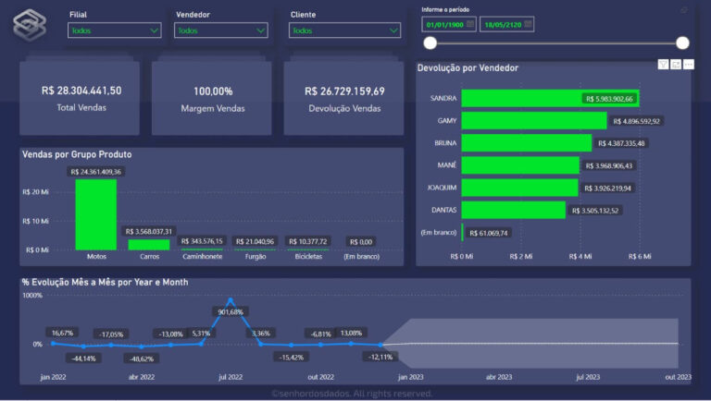The image size is (711, 401).
Task: Open more options ellipsis on Devolução chart
Action: (689, 65)
